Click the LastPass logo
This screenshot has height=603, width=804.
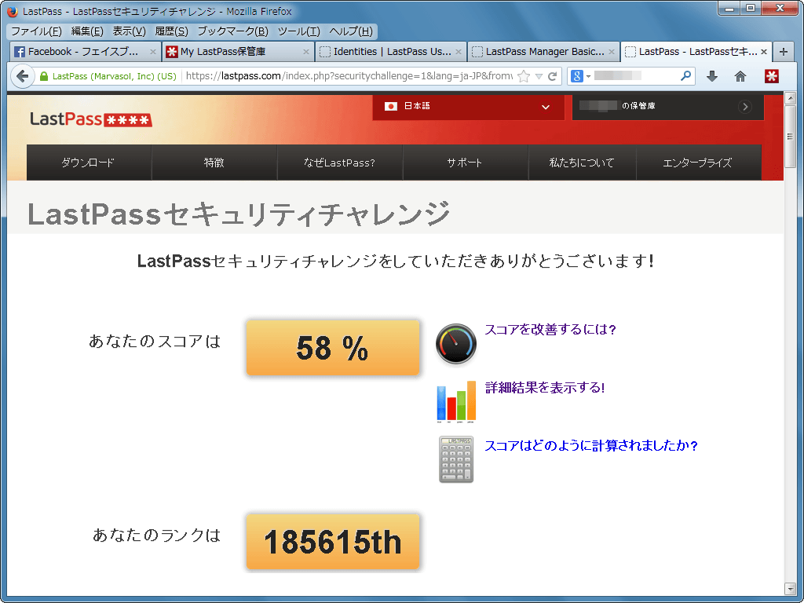tap(91, 119)
